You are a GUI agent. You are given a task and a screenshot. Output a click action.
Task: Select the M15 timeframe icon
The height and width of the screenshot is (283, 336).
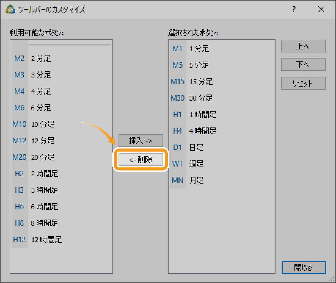coord(177,81)
